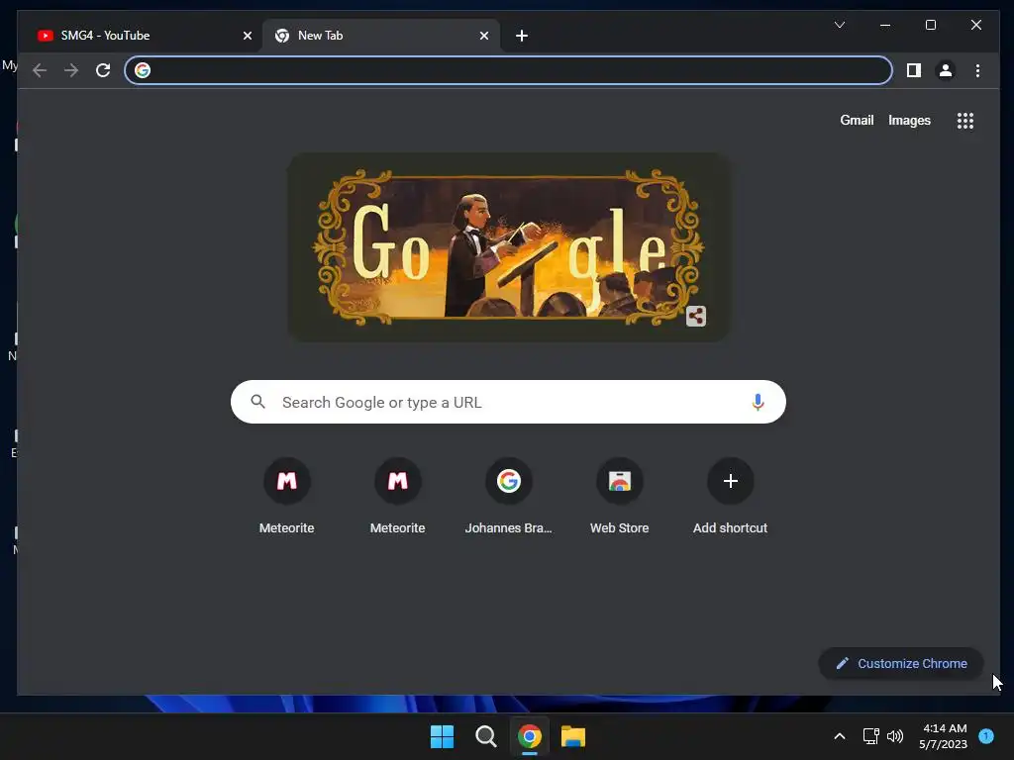Expand the tab search dropdown
The height and width of the screenshot is (760, 1014).
tap(840, 25)
